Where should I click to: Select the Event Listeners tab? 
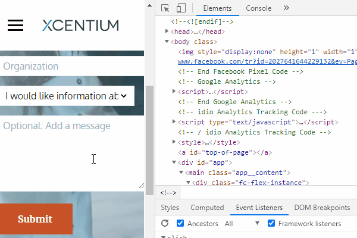click(259, 208)
